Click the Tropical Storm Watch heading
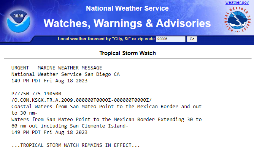 (x=127, y=53)
